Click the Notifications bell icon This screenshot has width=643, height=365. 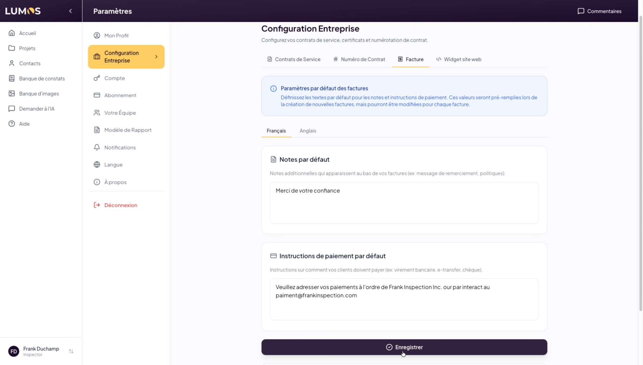97,147
